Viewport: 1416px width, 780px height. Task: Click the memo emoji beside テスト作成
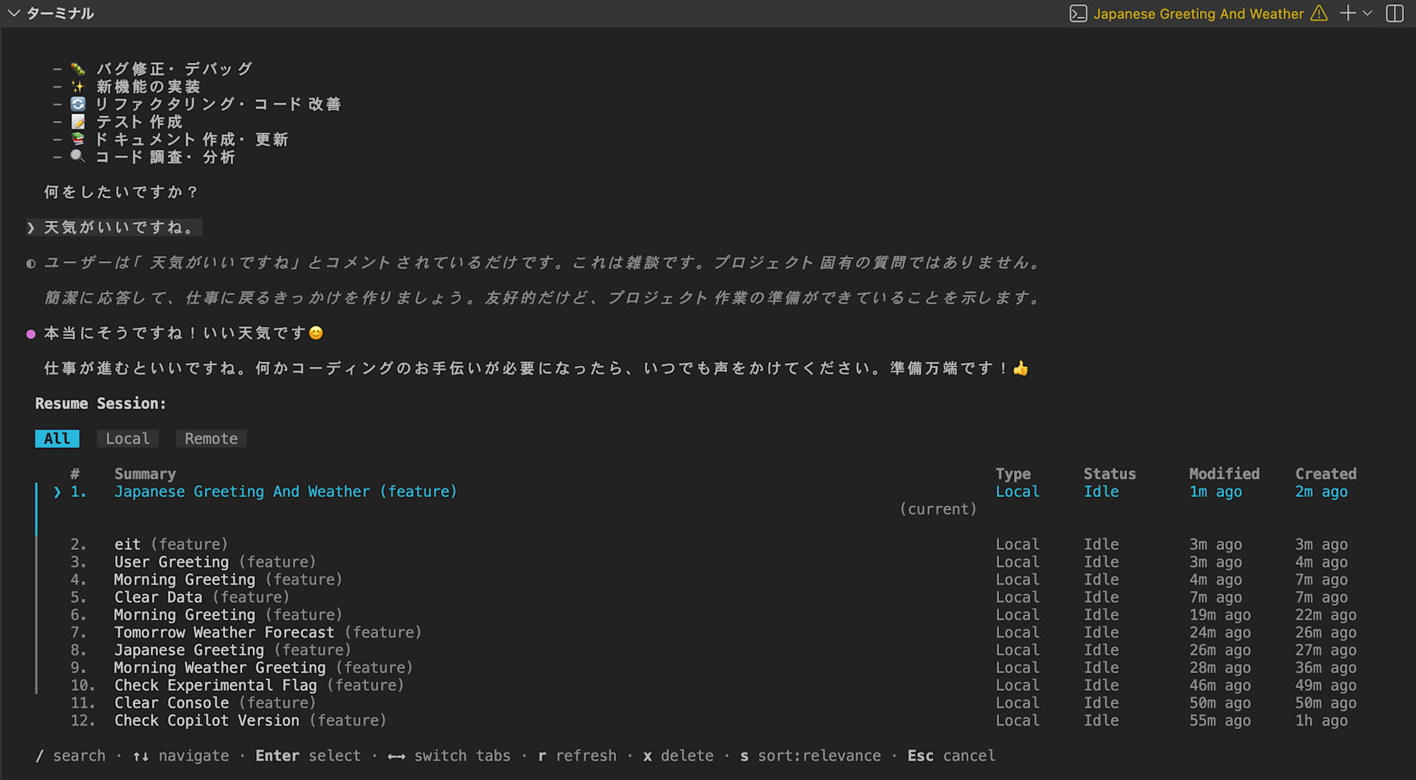click(78, 122)
